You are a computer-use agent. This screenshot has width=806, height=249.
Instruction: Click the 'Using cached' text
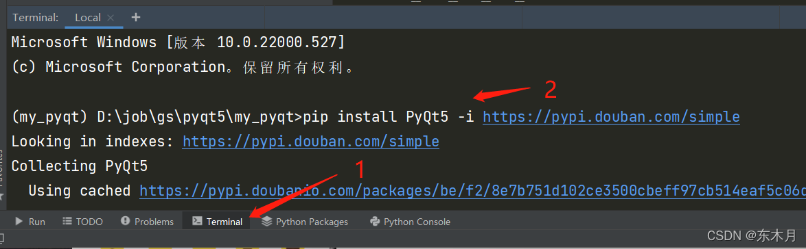[80, 191]
